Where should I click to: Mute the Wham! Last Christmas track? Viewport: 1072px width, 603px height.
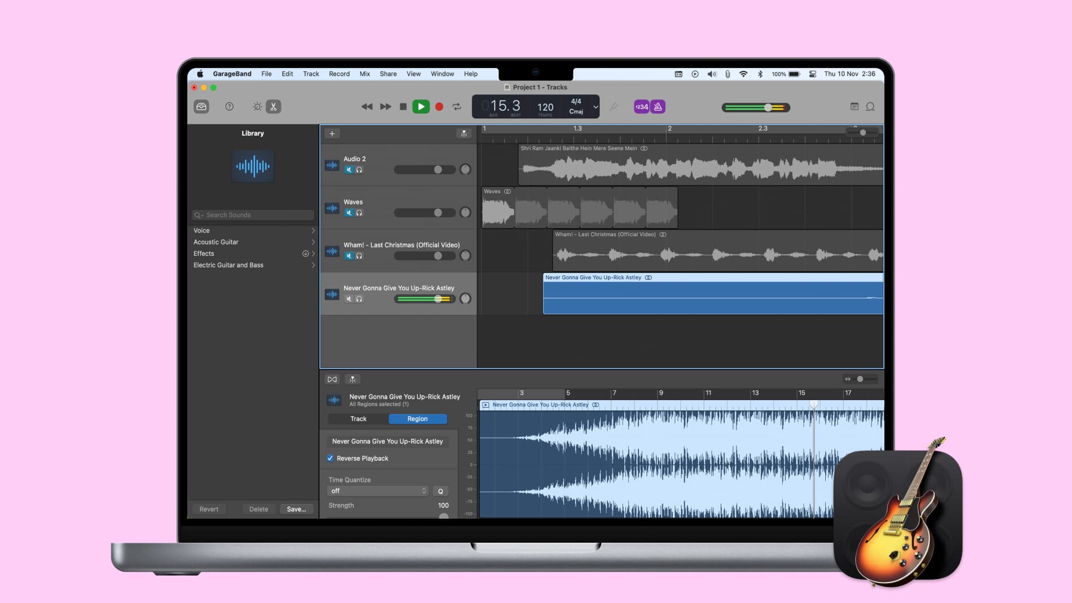pyautogui.click(x=349, y=256)
